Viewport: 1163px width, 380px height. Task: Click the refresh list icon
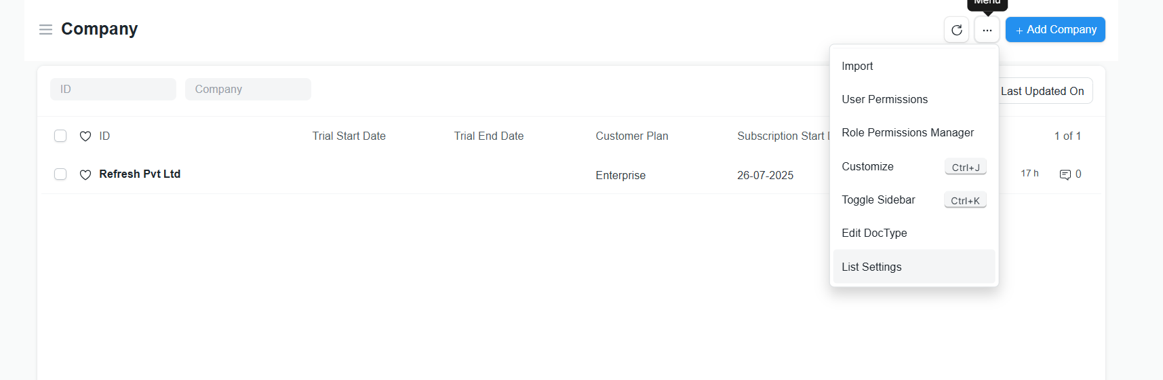956,30
